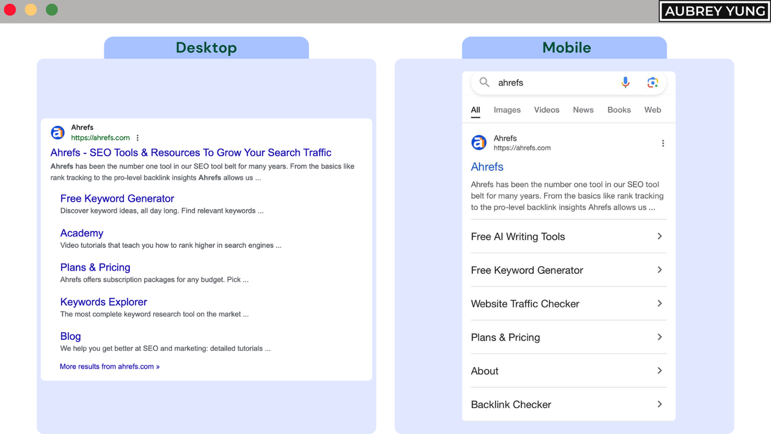
Task: Click the search magnifying glass icon
Action: (484, 82)
